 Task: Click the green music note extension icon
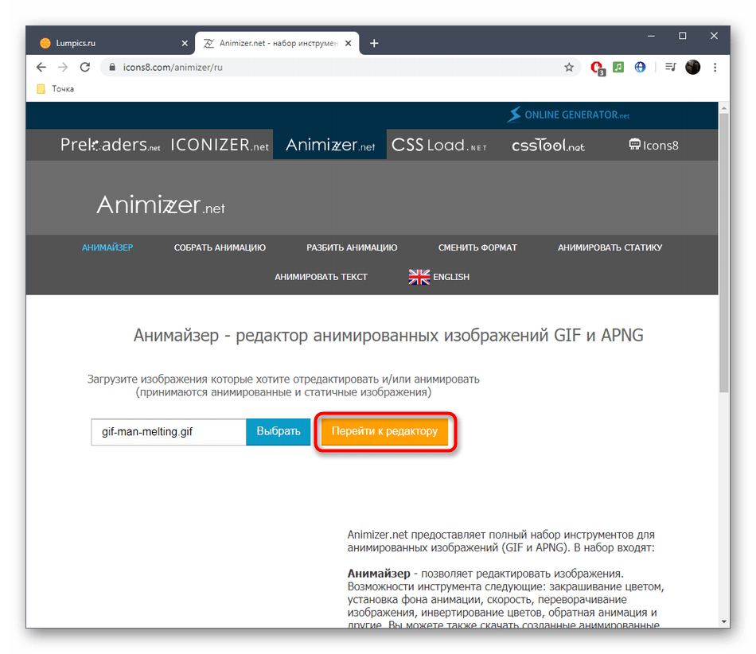click(618, 67)
